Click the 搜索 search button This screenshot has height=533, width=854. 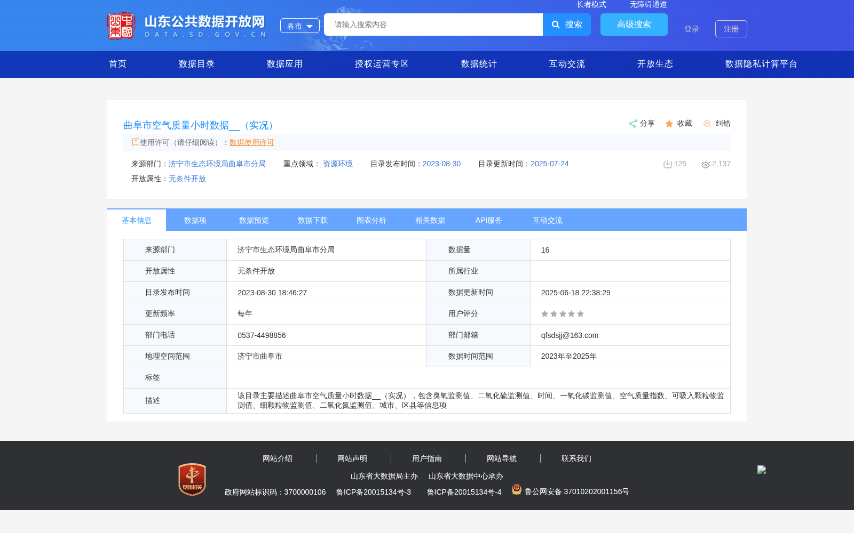click(x=567, y=25)
